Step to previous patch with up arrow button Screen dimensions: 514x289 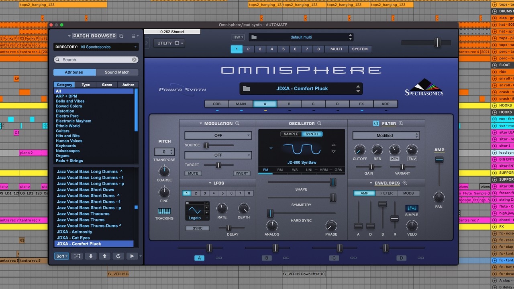click(x=104, y=256)
